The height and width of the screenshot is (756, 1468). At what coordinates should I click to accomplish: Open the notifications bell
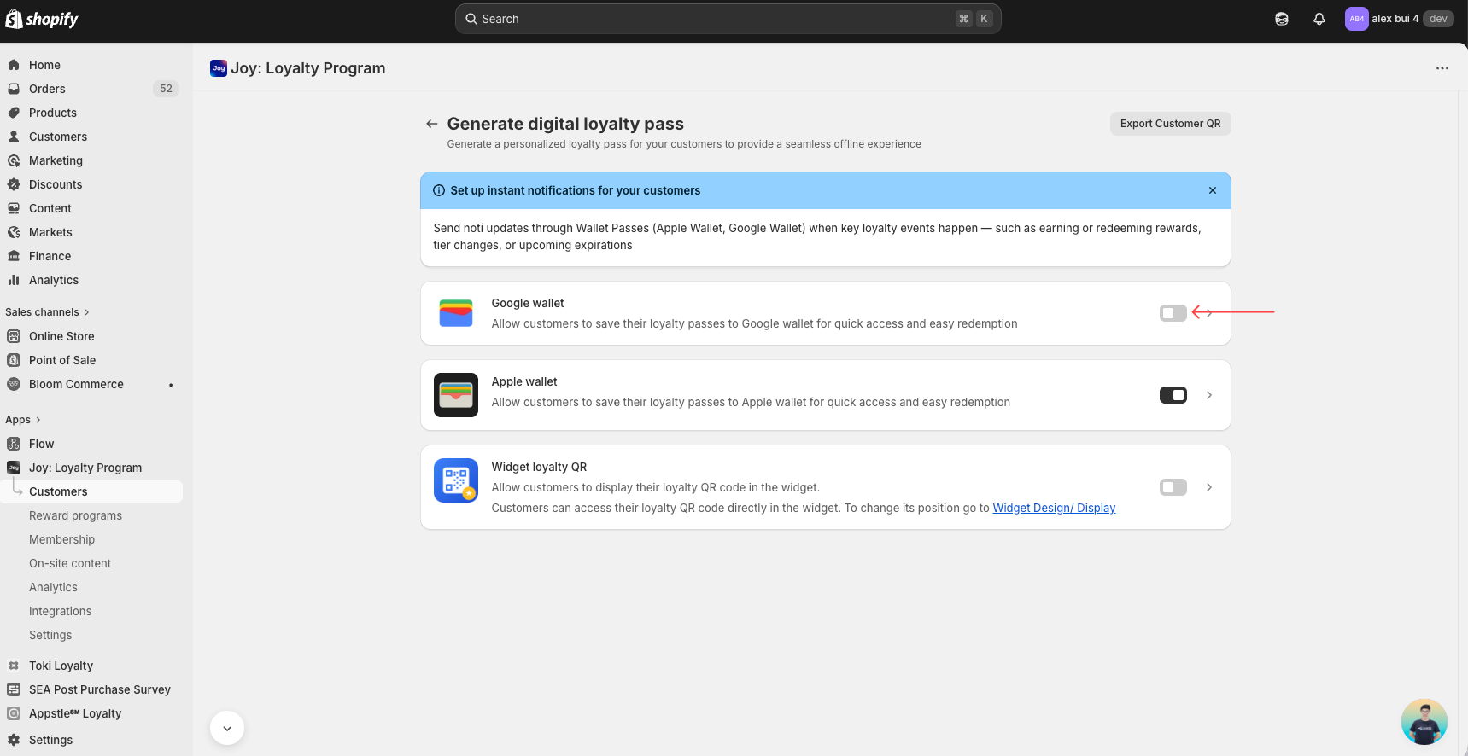point(1319,19)
